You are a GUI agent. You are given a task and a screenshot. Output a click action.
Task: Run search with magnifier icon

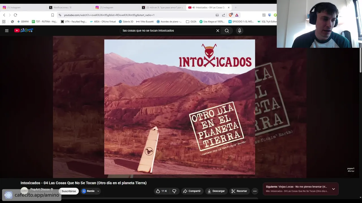227,30
